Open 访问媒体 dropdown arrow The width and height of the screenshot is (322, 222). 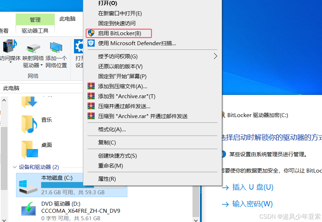[10, 62]
